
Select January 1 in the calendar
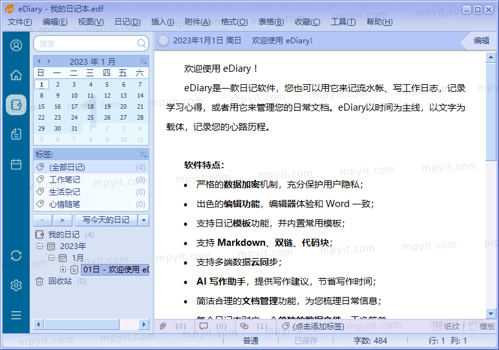point(41,84)
